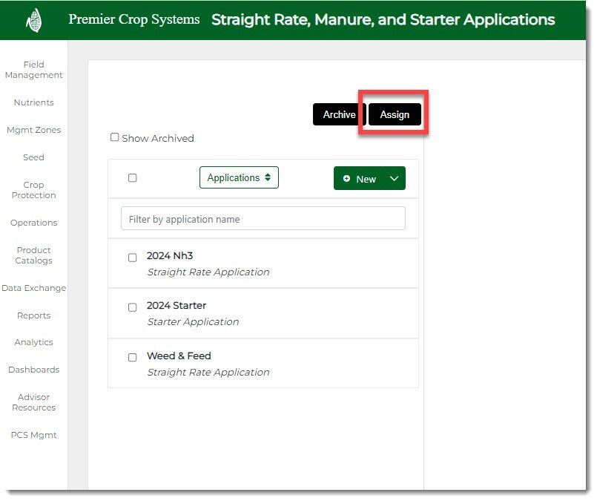Check the select-all applications checkbox
Viewport: 597px width, 501px height.
133,178
